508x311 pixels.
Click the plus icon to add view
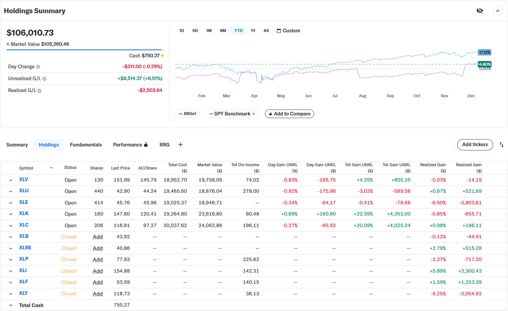[180, 145]
